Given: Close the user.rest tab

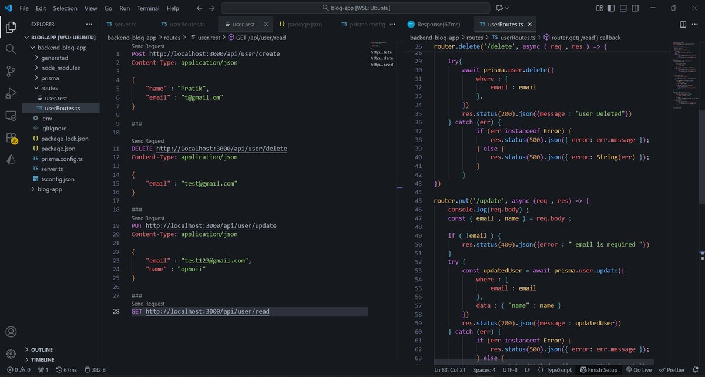Looking at the screenshot, I should coord(266,25).
